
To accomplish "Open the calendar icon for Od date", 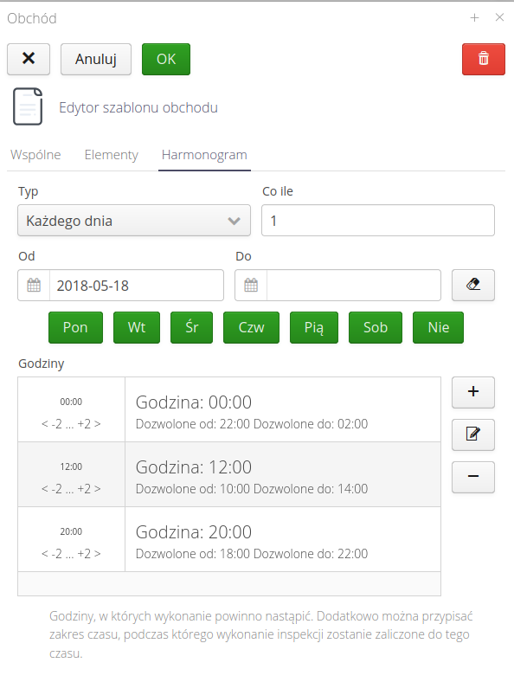I will point(34,286).
